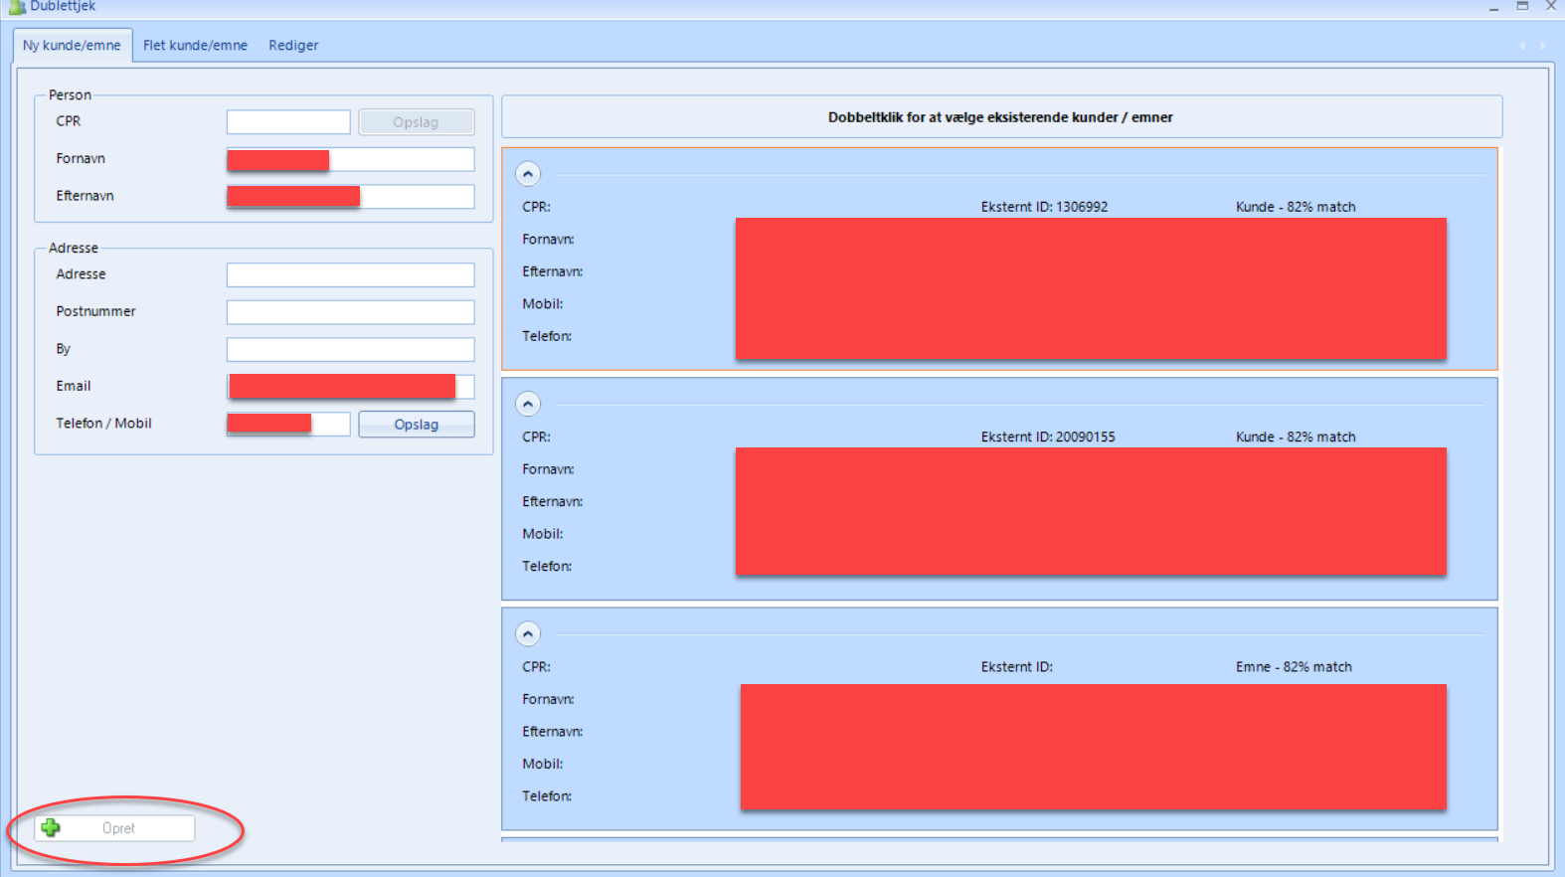Click Opslag button next to Telefon / Mobil
This screenshot has height=877, width=1565.
416,425
